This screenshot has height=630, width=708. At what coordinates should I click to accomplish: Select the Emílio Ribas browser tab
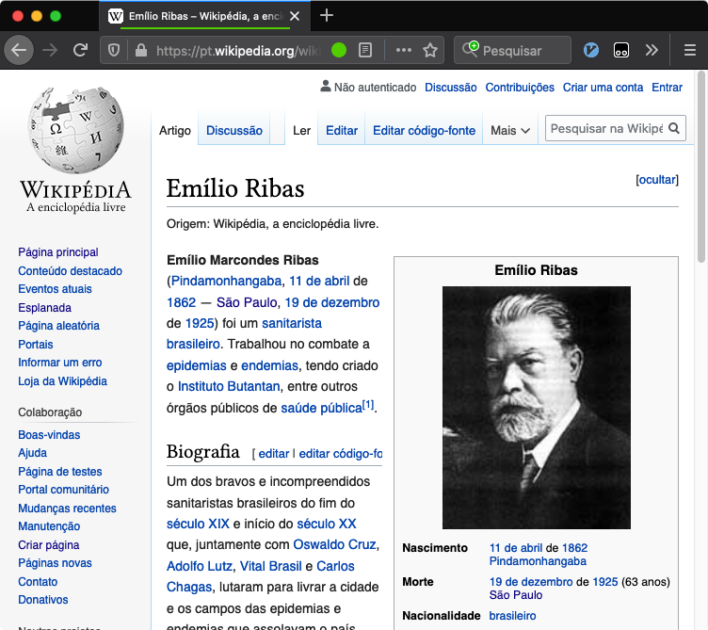(204, 16)
